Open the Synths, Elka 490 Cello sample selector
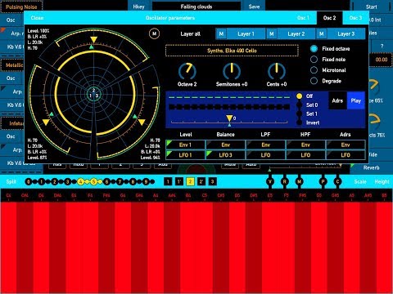 232,51
